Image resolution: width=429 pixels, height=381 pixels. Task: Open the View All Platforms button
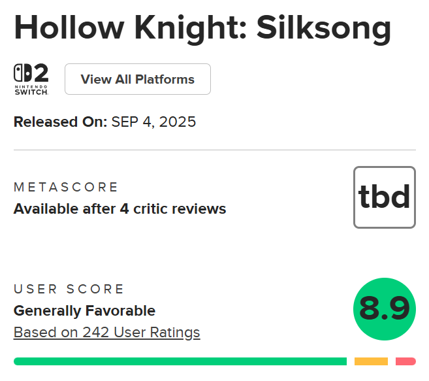click(x=138, y=79)
